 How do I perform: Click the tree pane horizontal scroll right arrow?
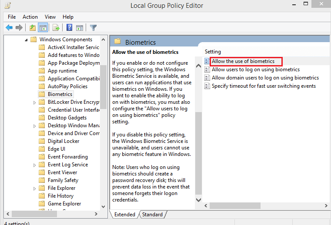pyautogui.click(x=96, y=214)
